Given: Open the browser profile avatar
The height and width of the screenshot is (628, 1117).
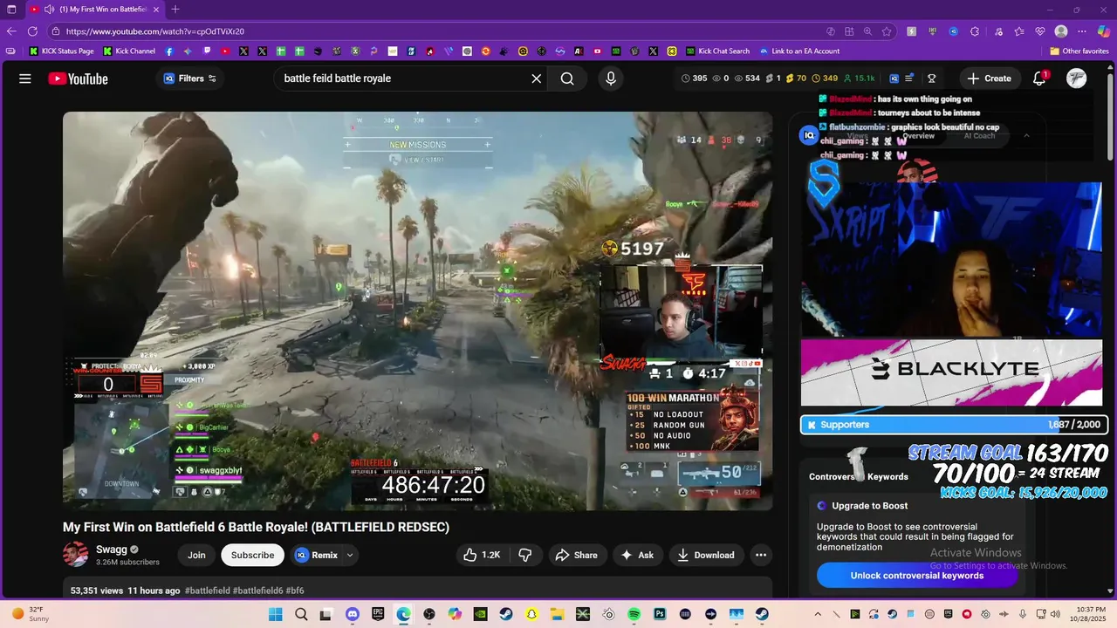Looking at the screenshot, I should coord(1061,31).
